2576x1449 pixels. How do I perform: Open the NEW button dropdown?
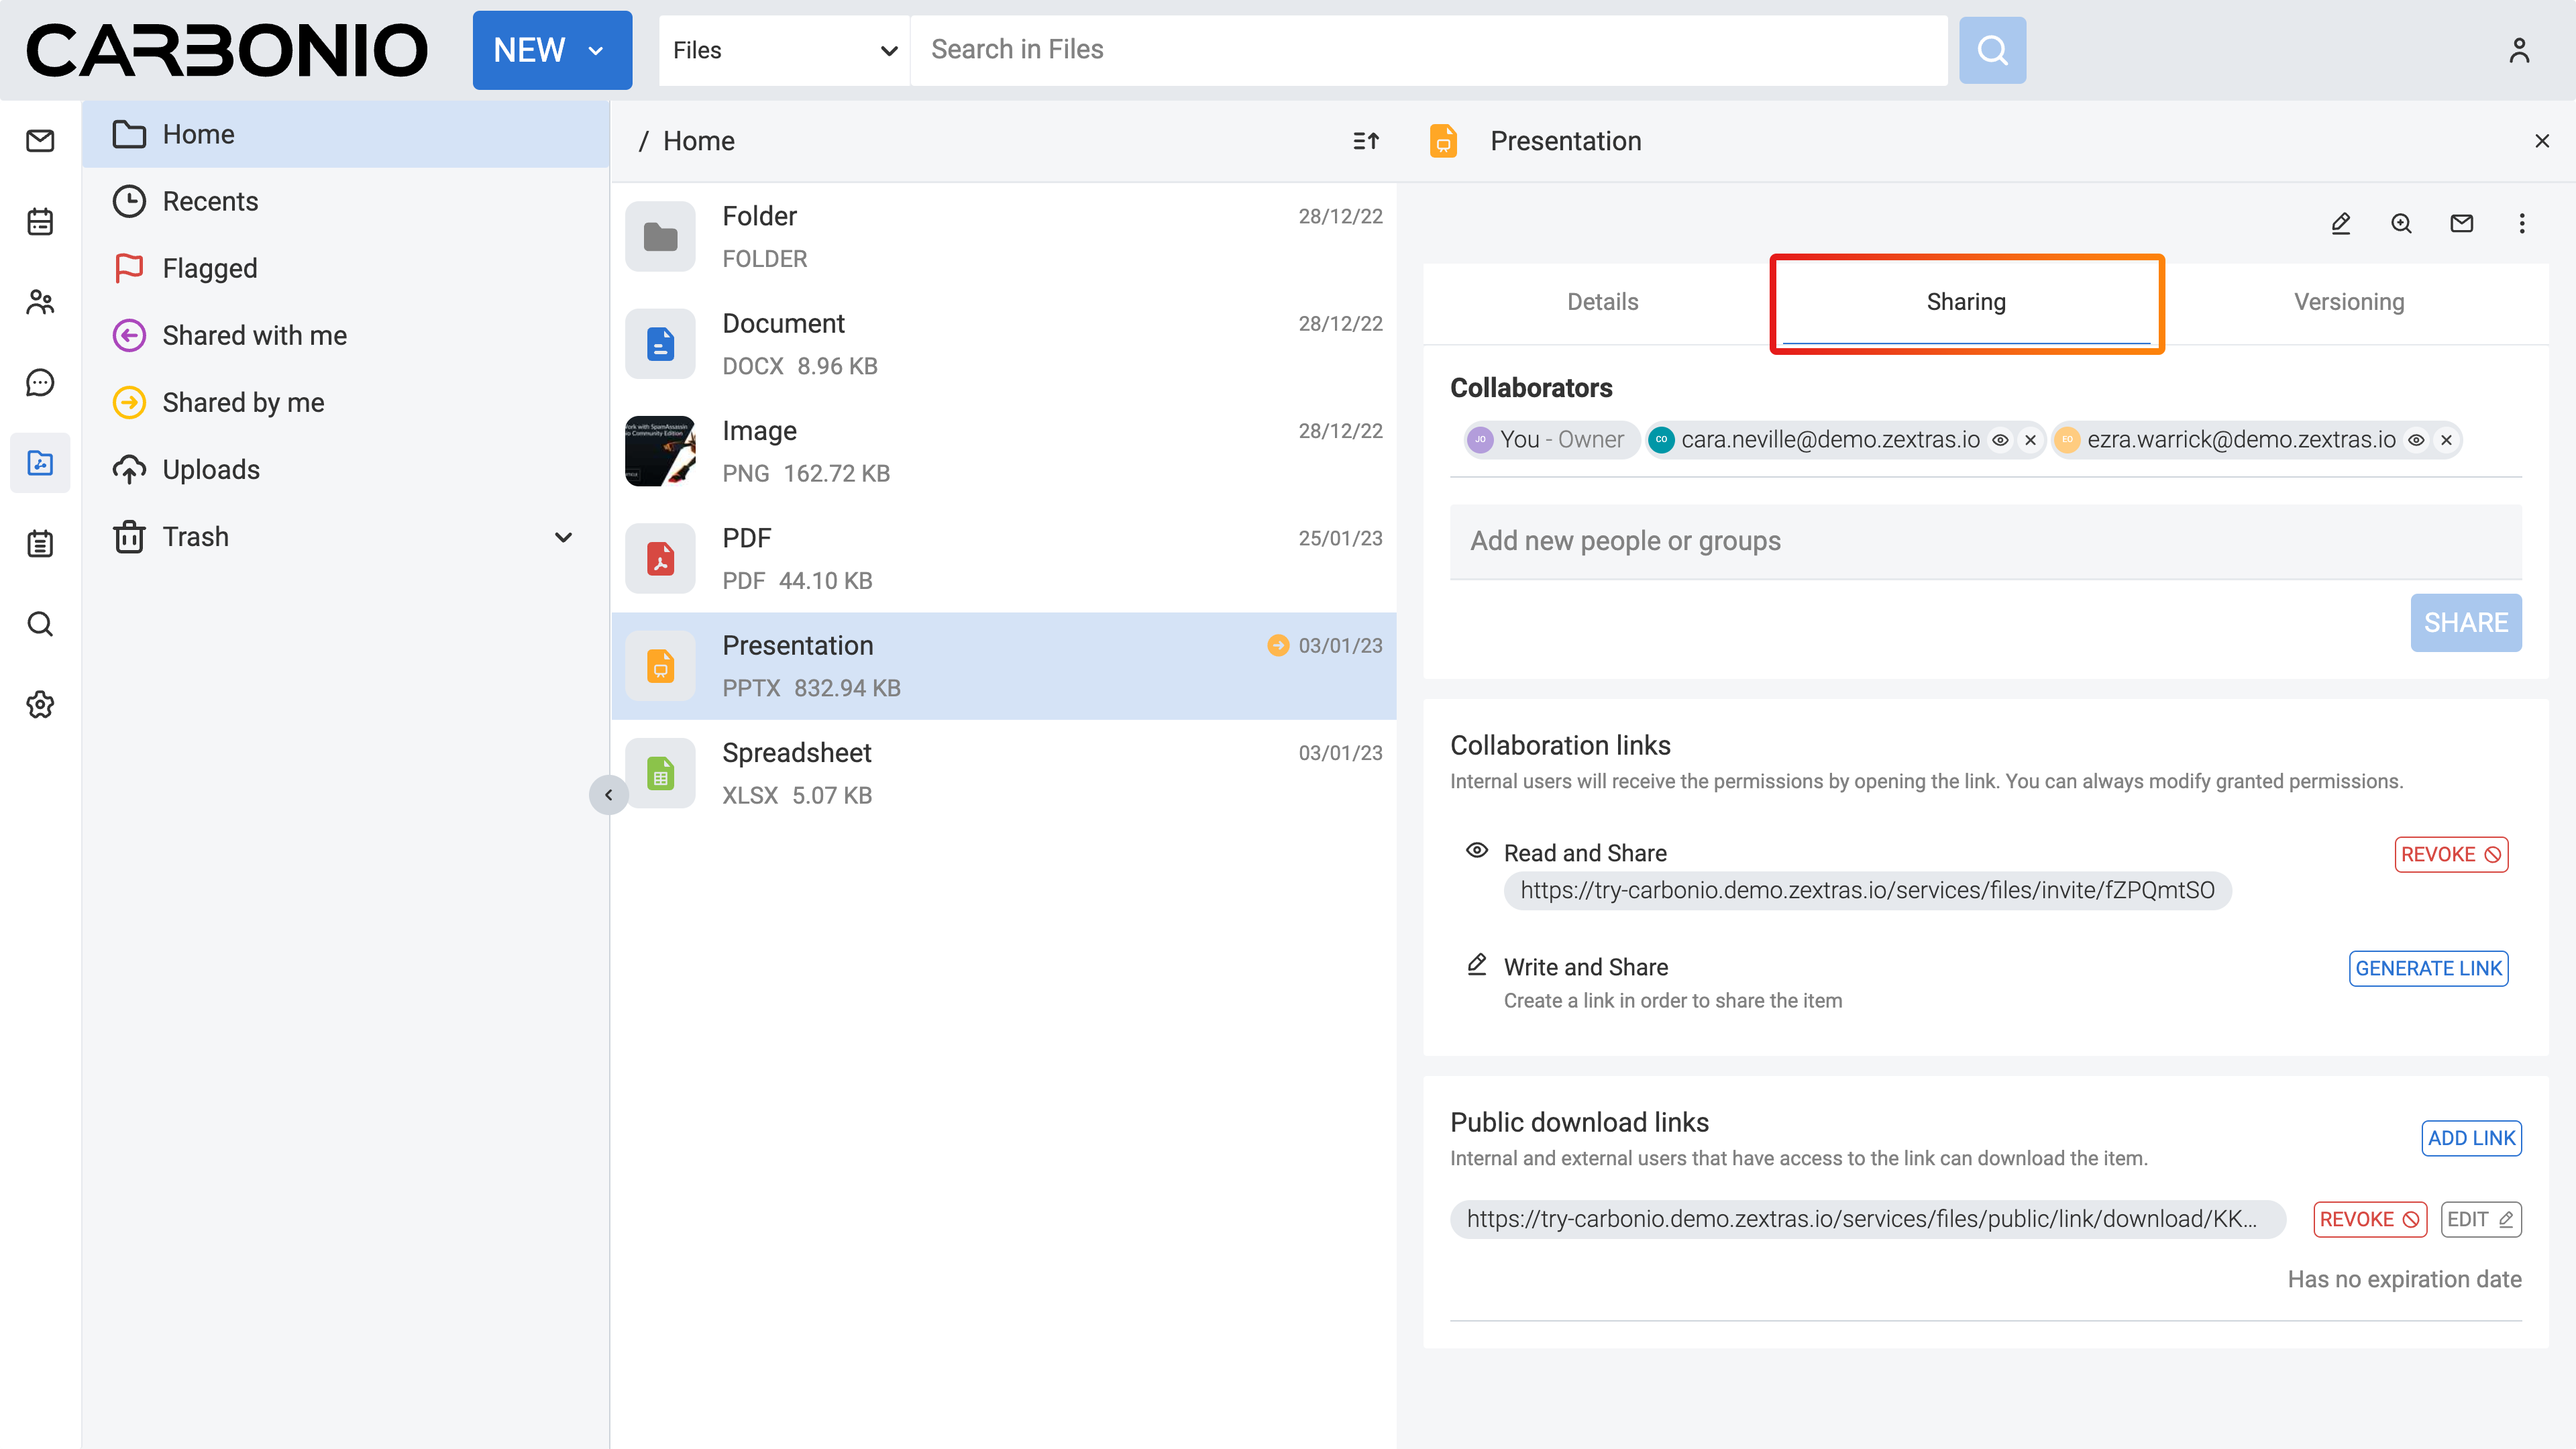pos(552,50)
